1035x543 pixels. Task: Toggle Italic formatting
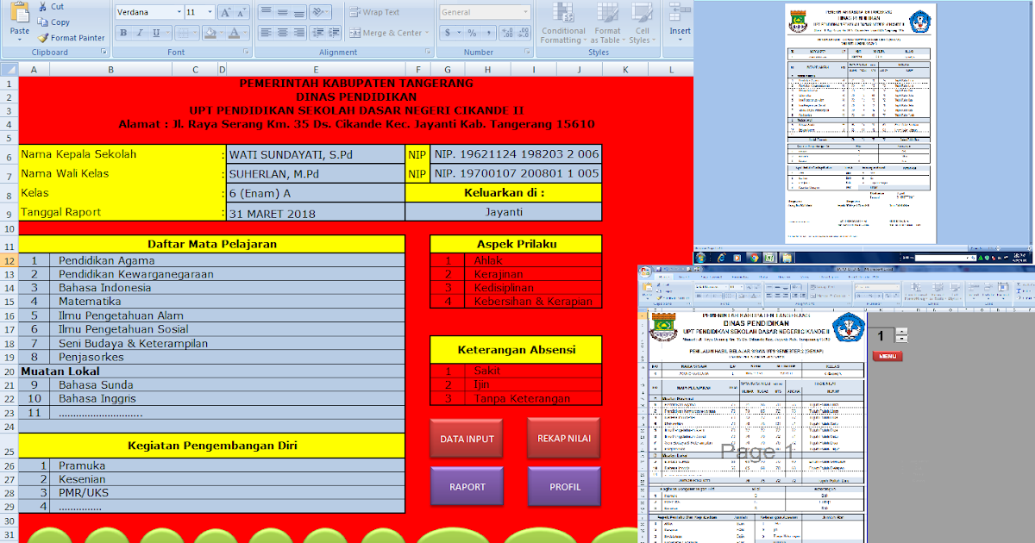(x=139, y=33)
